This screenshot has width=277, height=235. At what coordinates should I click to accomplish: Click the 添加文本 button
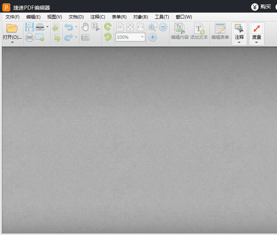click(x=199, y=31)
